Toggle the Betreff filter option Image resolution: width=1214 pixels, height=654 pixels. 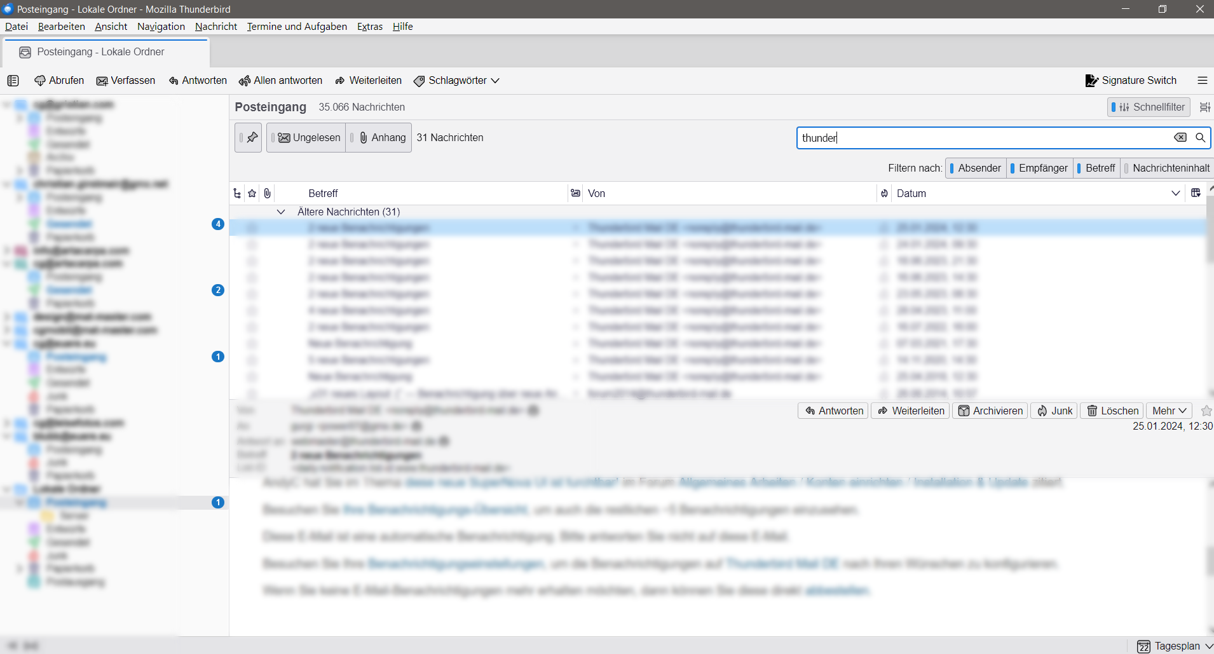point(1096,168)
